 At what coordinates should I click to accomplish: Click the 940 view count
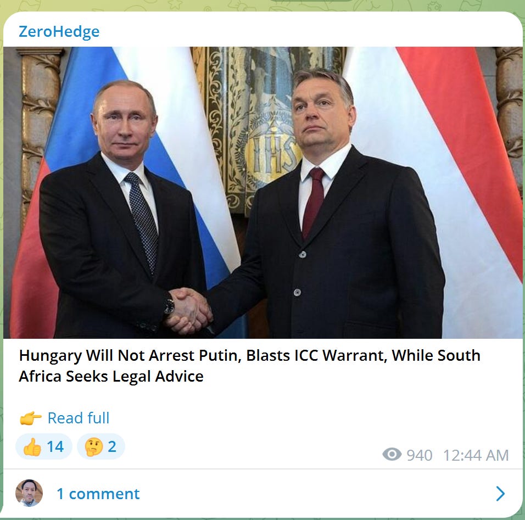pyautogui.click(x=420, y=455)
